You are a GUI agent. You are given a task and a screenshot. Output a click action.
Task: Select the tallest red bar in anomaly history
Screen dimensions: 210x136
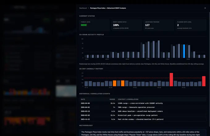(x=171, y=79)
